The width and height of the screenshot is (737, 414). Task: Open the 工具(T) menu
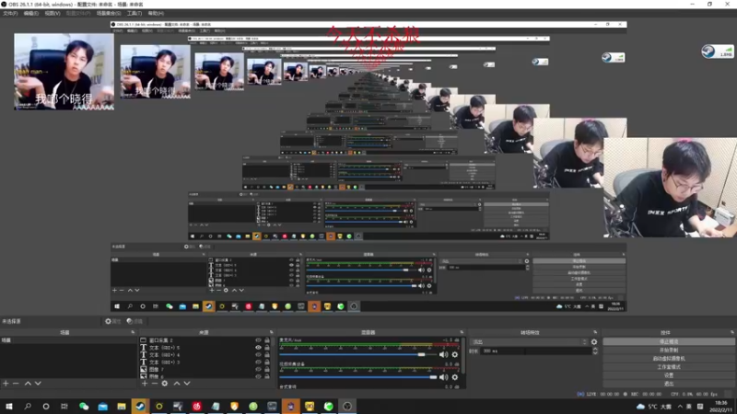[x=134, y=13]
